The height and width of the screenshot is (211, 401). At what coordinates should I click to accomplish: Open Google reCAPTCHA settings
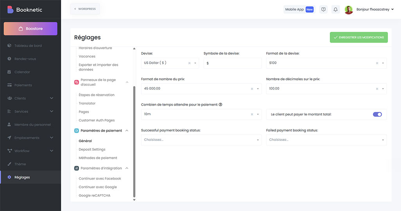[x=94, y=195]
